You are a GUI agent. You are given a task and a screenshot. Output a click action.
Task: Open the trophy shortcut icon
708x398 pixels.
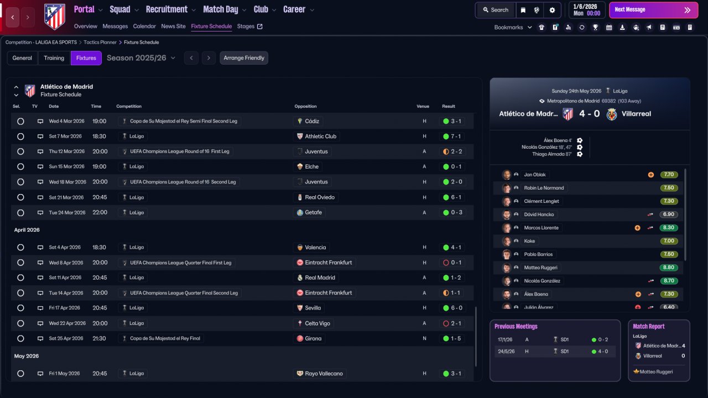click(595, 27)
